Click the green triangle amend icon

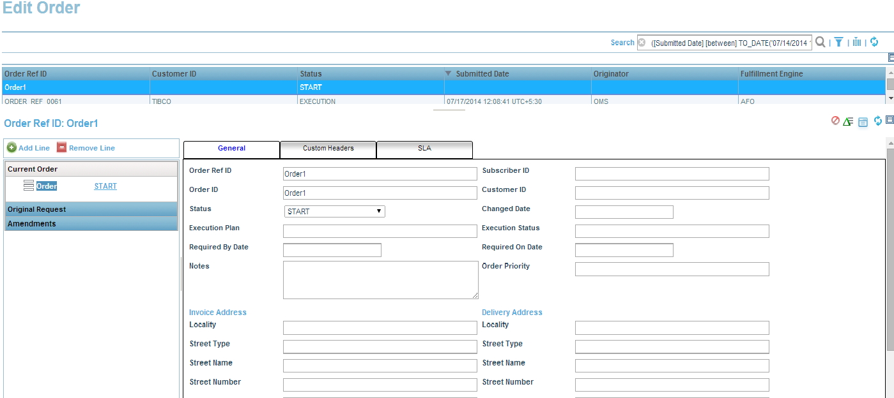coord(848,121)
